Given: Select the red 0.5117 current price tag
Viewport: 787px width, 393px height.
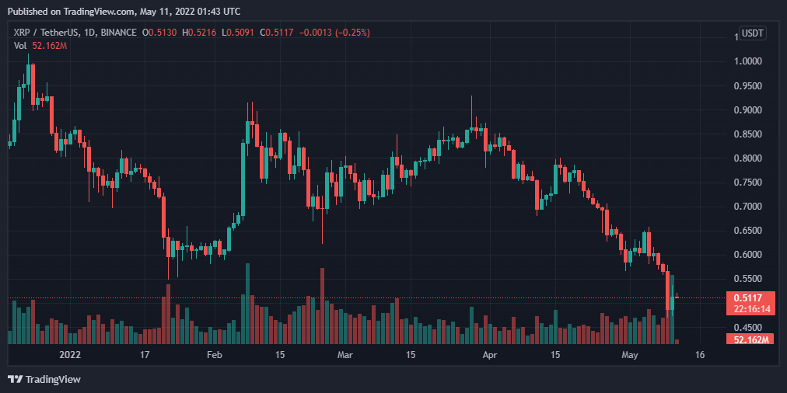Looking at the screenshot, I should pyautogui.click(x=747, y=298).
